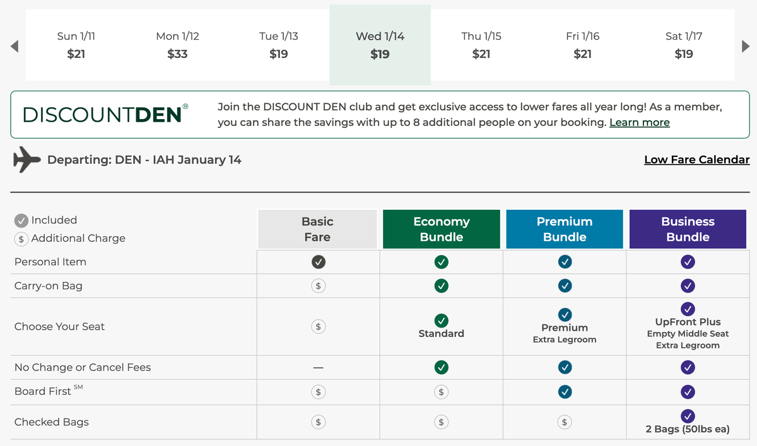Click the right arrow to see later dates

(745, 45)
